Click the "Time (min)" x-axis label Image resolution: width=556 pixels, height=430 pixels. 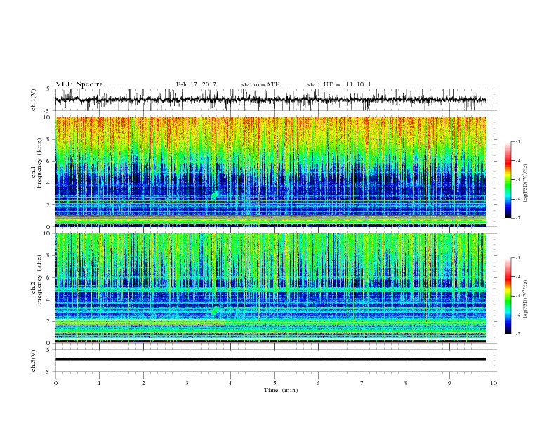tap(281, 390)
